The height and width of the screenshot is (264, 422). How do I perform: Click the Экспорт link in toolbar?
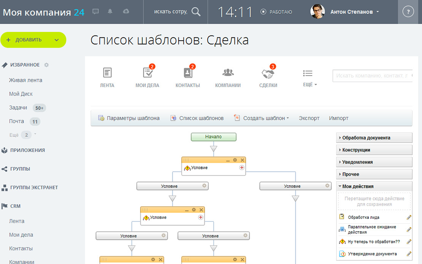coord(309,118)
